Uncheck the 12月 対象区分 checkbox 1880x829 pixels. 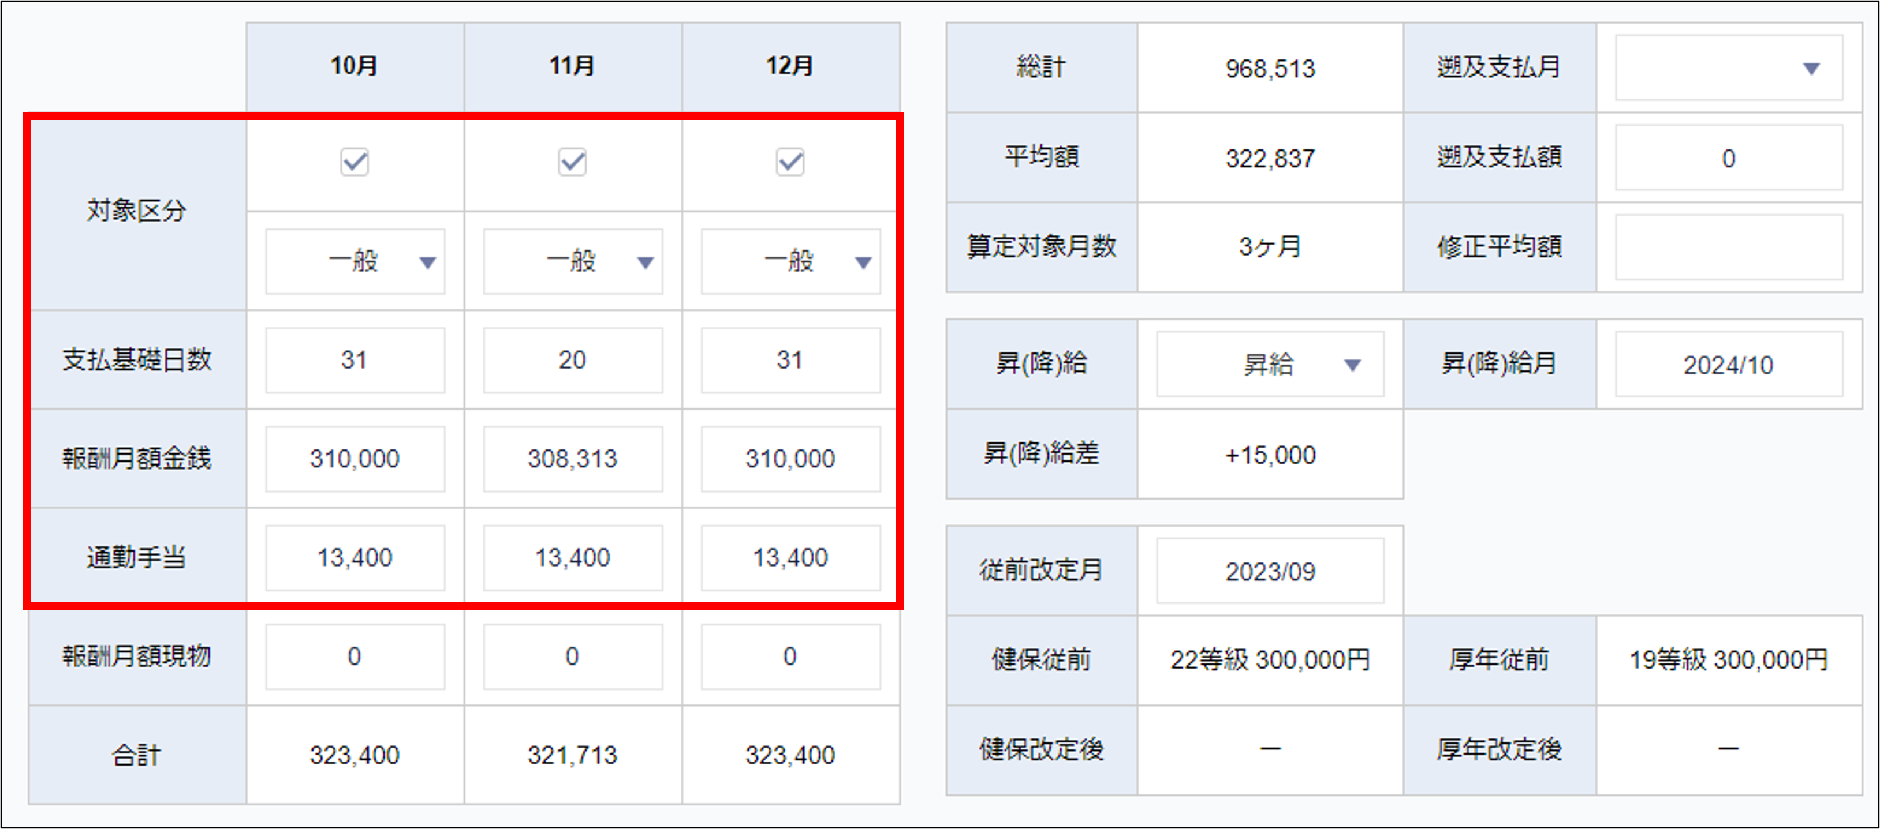click(790, 162)
